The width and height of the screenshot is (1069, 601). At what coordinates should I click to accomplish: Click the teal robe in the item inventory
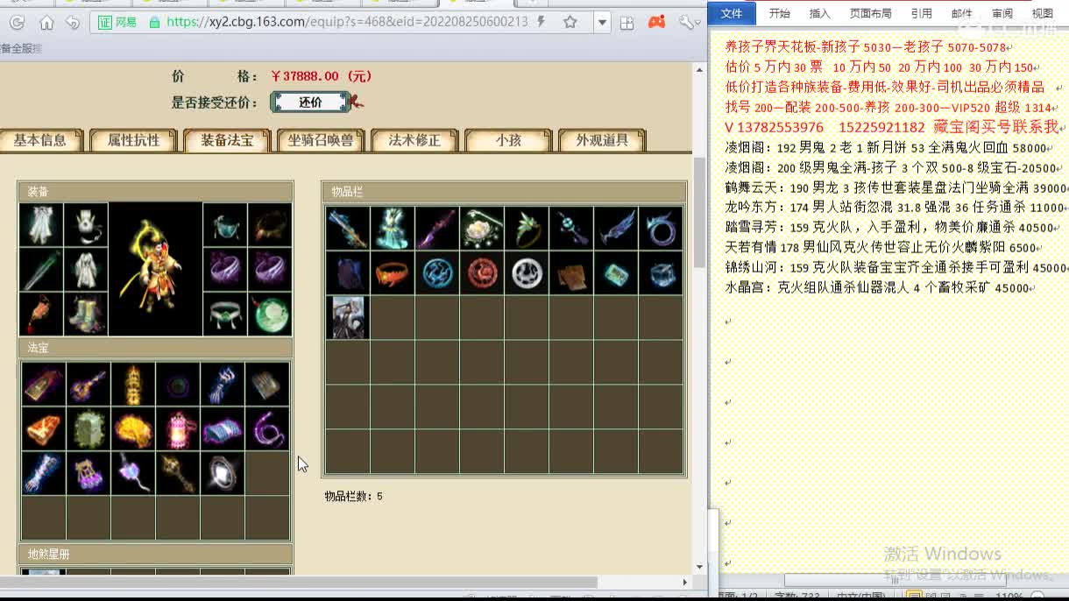(x=392, y=228)
